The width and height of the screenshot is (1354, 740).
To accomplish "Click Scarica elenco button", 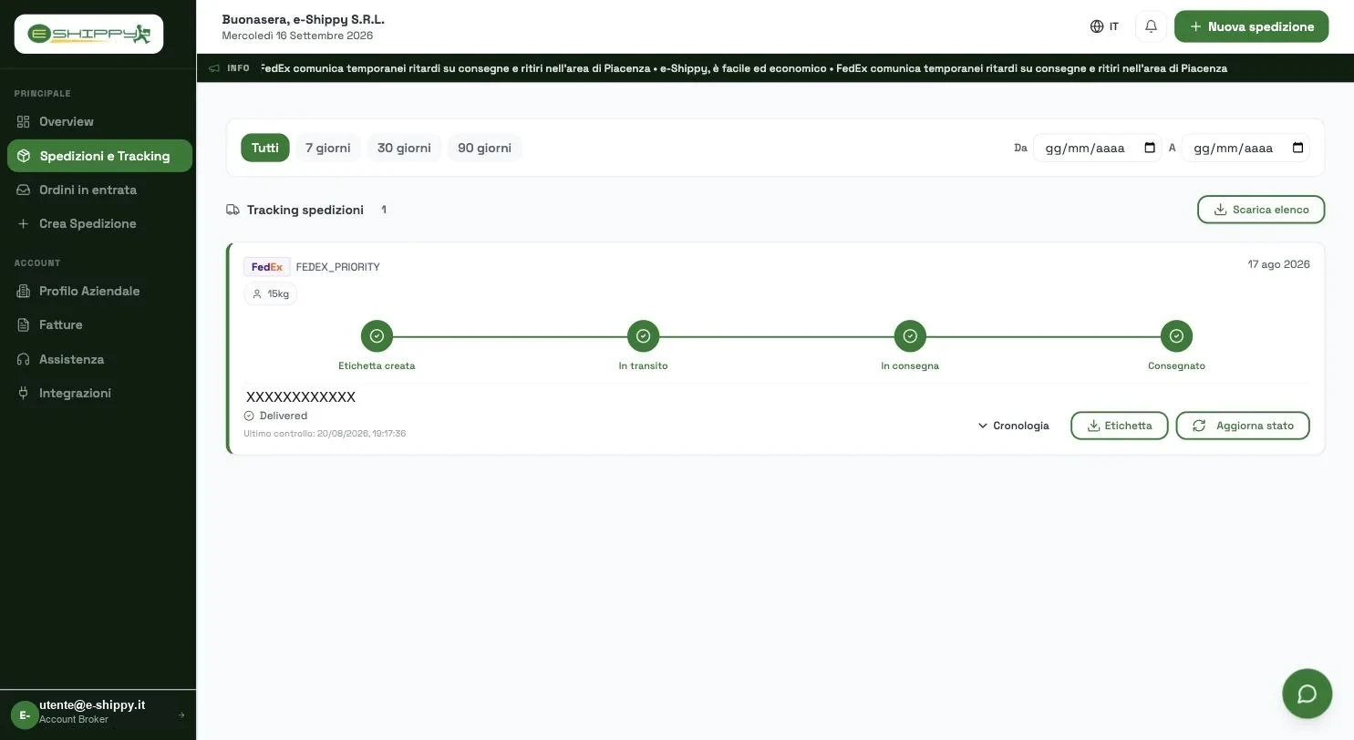I will click(1261, 210).
